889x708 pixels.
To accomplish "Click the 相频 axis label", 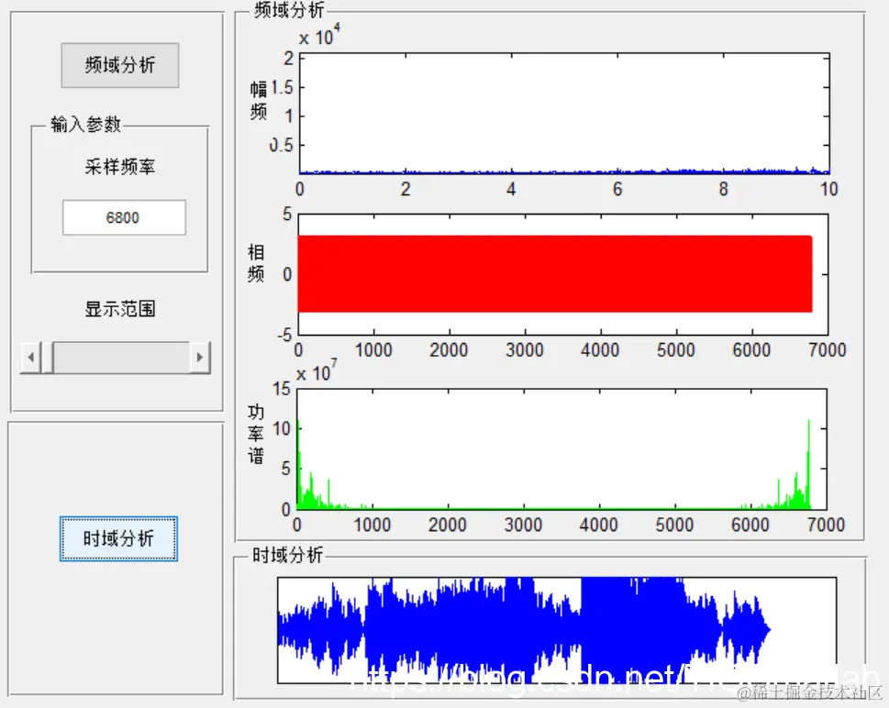I will point(256,263).
